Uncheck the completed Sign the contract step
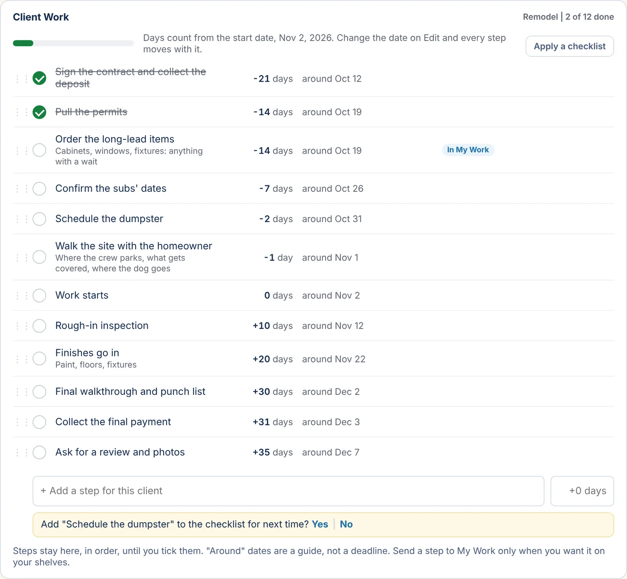Image resolution: width=627 pixels, height=579 pixels. 39,78
